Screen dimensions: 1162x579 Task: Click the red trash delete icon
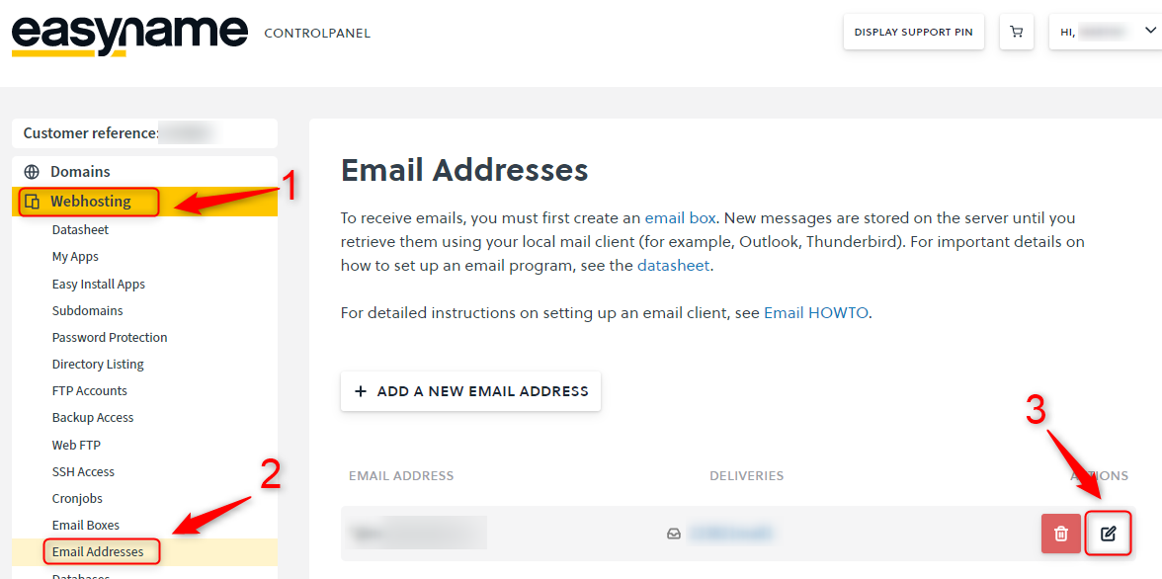point(1060,533)
